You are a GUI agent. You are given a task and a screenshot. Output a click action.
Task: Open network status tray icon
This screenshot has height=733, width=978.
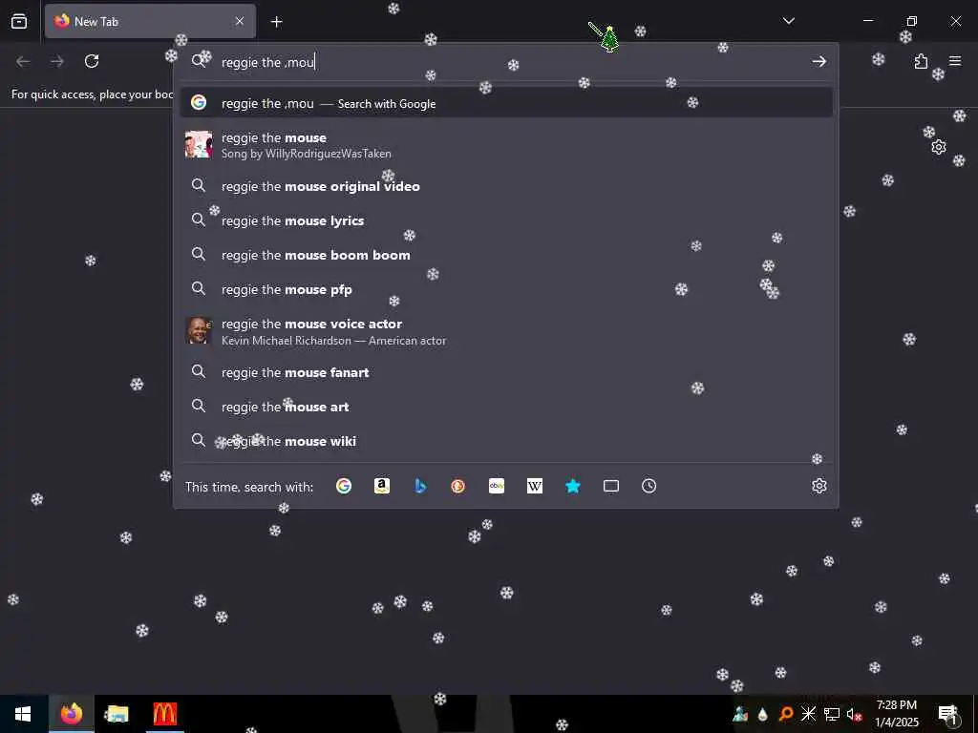pyautogui.click(x=832, y=714)
